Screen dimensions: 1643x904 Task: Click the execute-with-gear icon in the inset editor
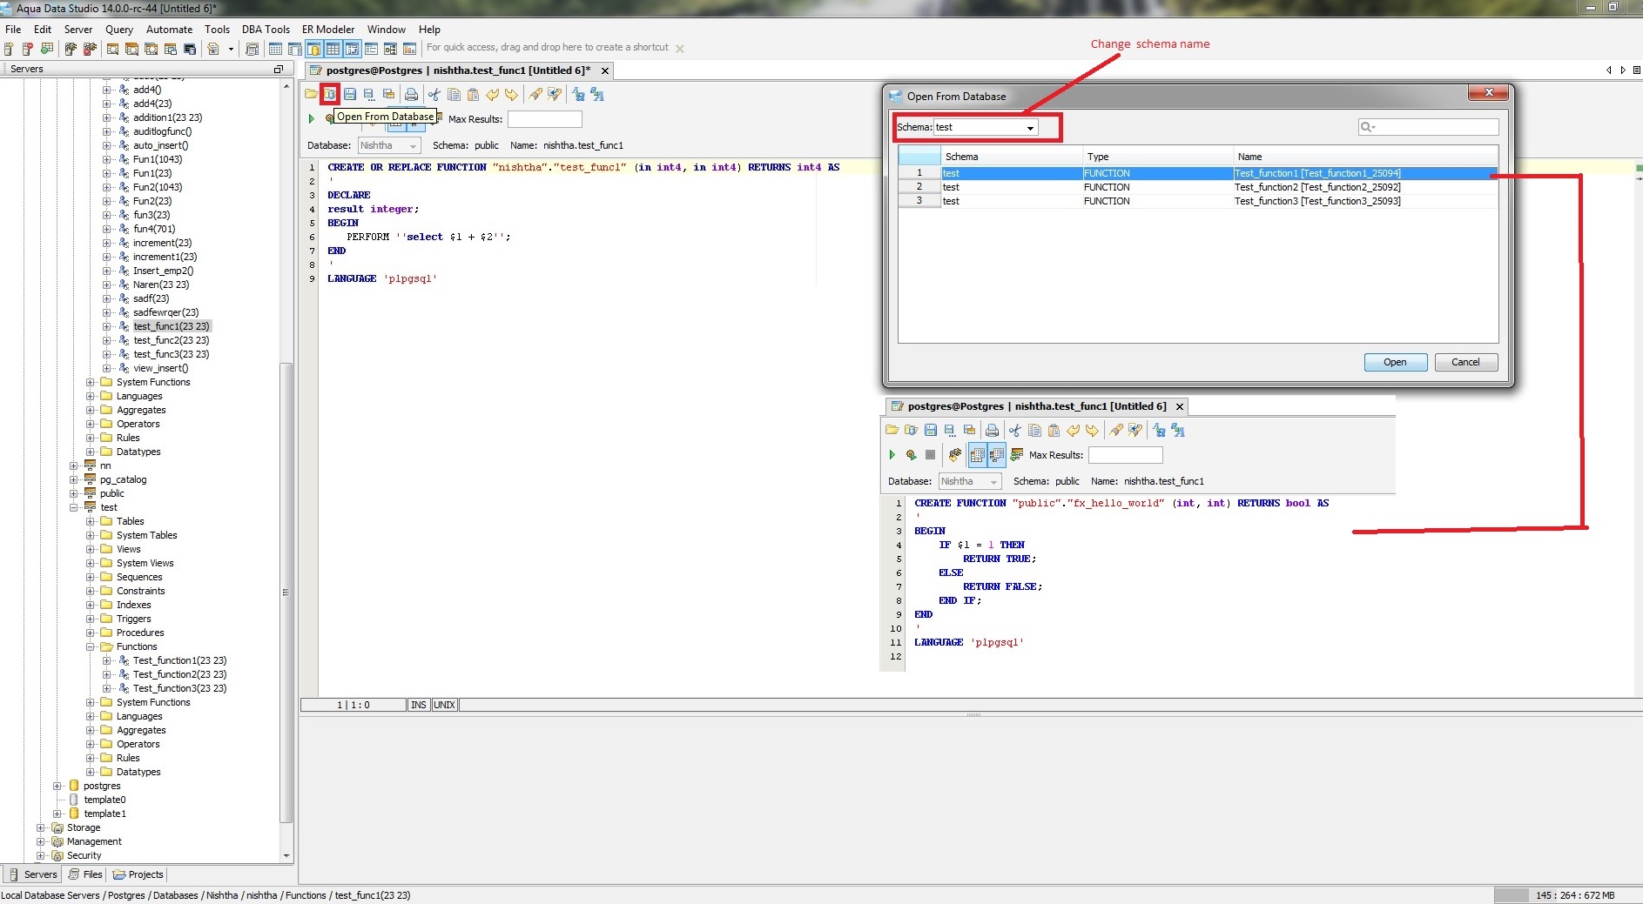coord(911,454)
